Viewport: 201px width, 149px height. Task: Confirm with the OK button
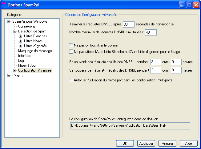[x=125, y=143]
